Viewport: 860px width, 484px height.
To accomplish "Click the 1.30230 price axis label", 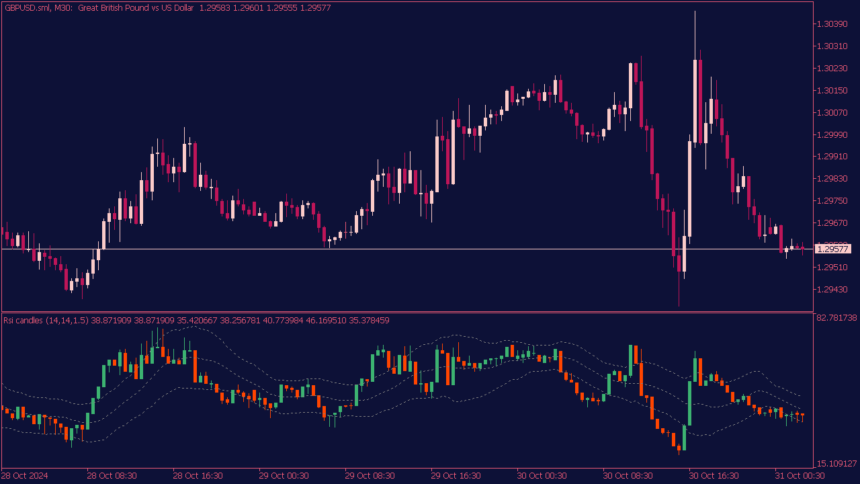I will 832,69.
